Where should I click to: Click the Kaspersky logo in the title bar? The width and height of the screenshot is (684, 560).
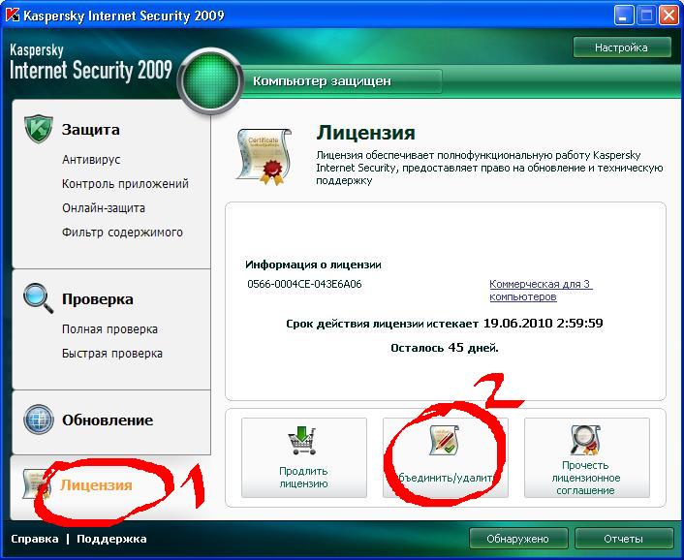12,16
